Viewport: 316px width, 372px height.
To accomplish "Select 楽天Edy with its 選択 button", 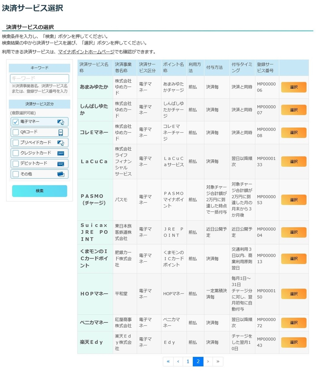I will click(294, 342).
